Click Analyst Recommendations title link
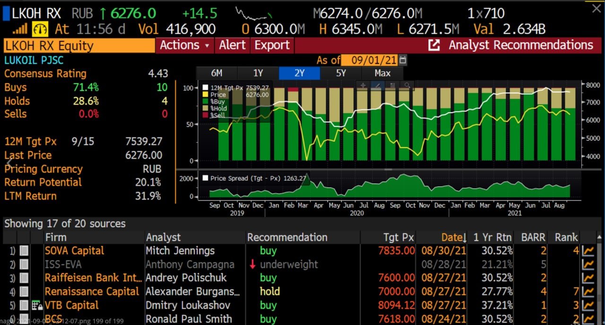This screenshot has width=605, height=325. click(521, 45)
